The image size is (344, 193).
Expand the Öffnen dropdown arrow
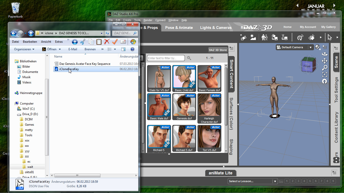click(x=60, y=49)
